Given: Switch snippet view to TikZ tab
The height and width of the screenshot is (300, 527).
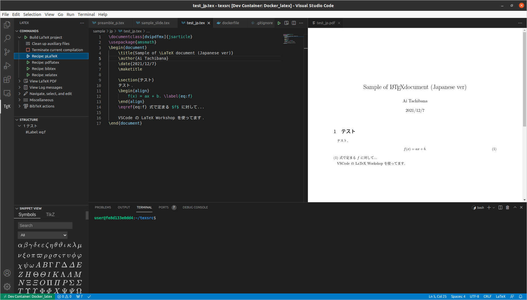Looking at the screenshot, I should (50, 215).
